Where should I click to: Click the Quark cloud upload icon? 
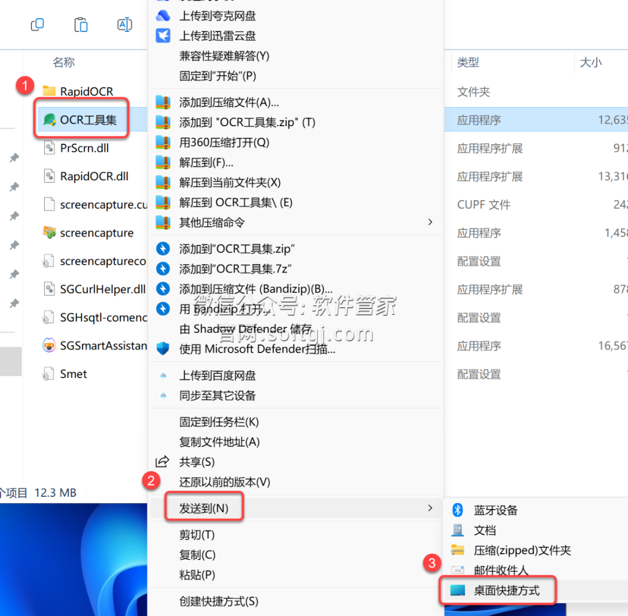click(163, 16)
